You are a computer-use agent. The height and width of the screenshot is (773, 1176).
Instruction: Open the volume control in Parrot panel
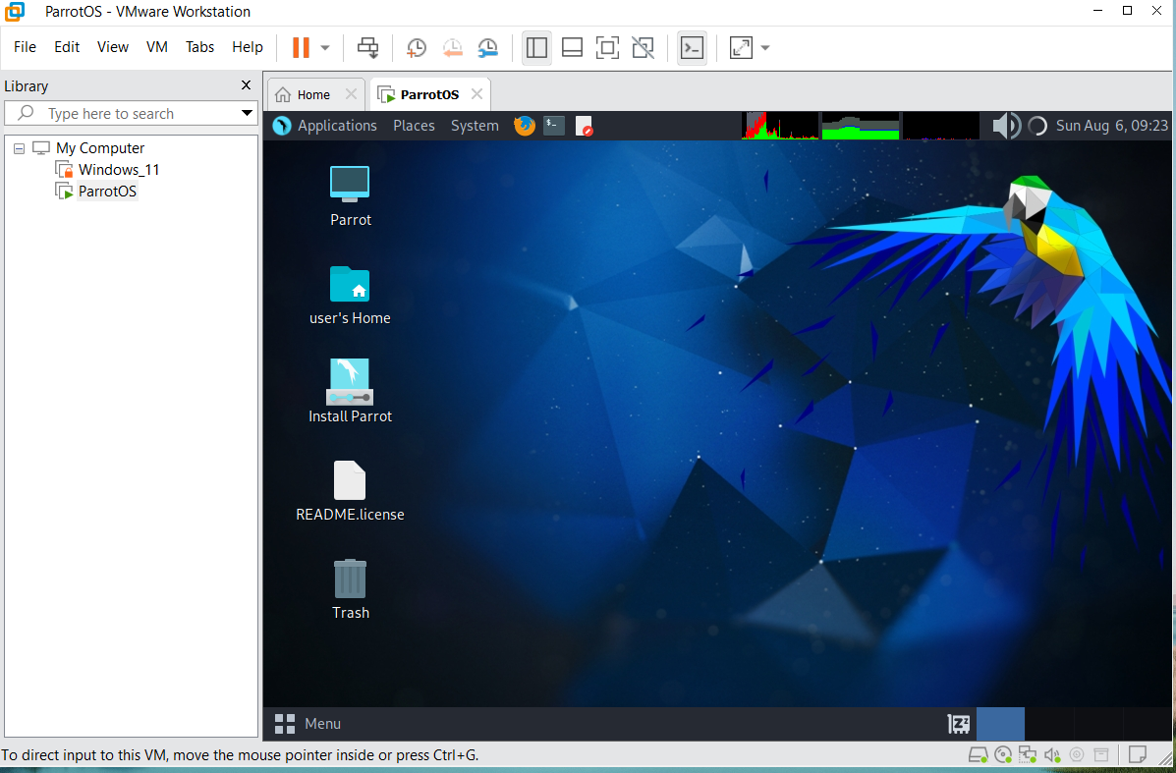[1006, 125]
